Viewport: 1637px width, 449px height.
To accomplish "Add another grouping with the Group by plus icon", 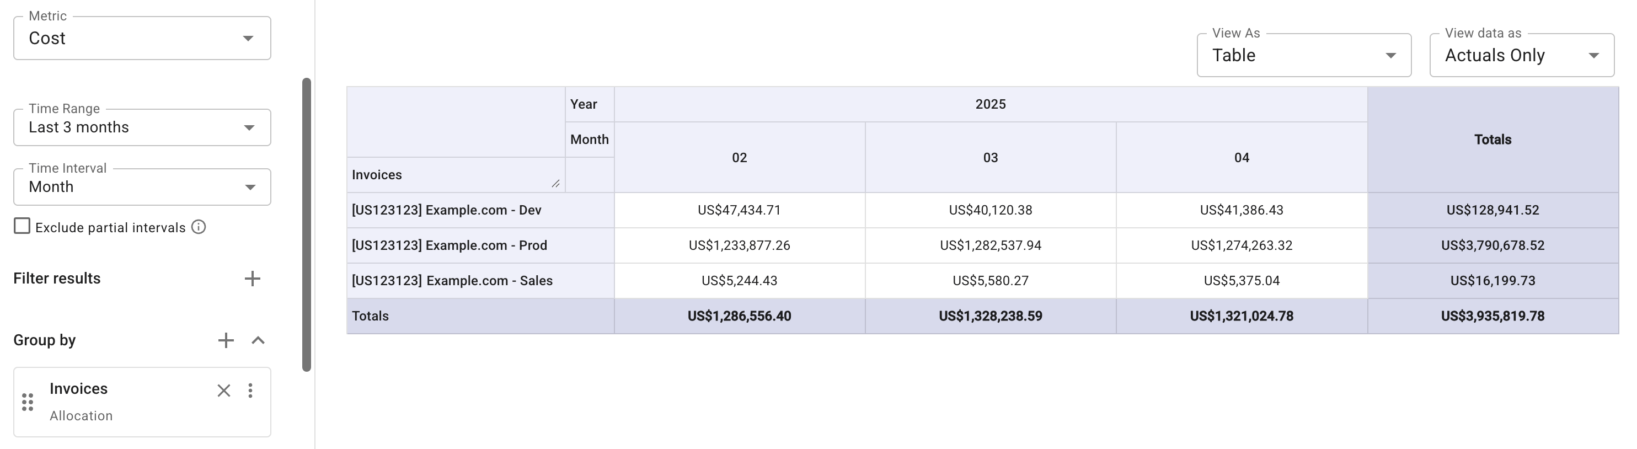I will tap(226, 340).
